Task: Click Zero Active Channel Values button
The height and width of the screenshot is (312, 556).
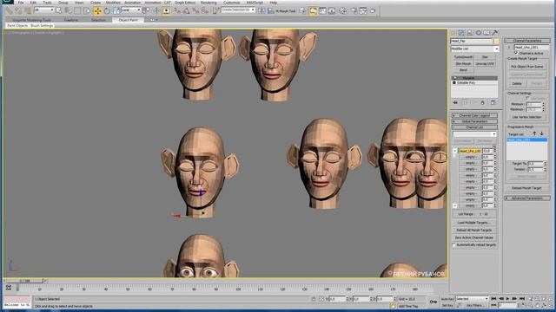Action: coord(474,237)
